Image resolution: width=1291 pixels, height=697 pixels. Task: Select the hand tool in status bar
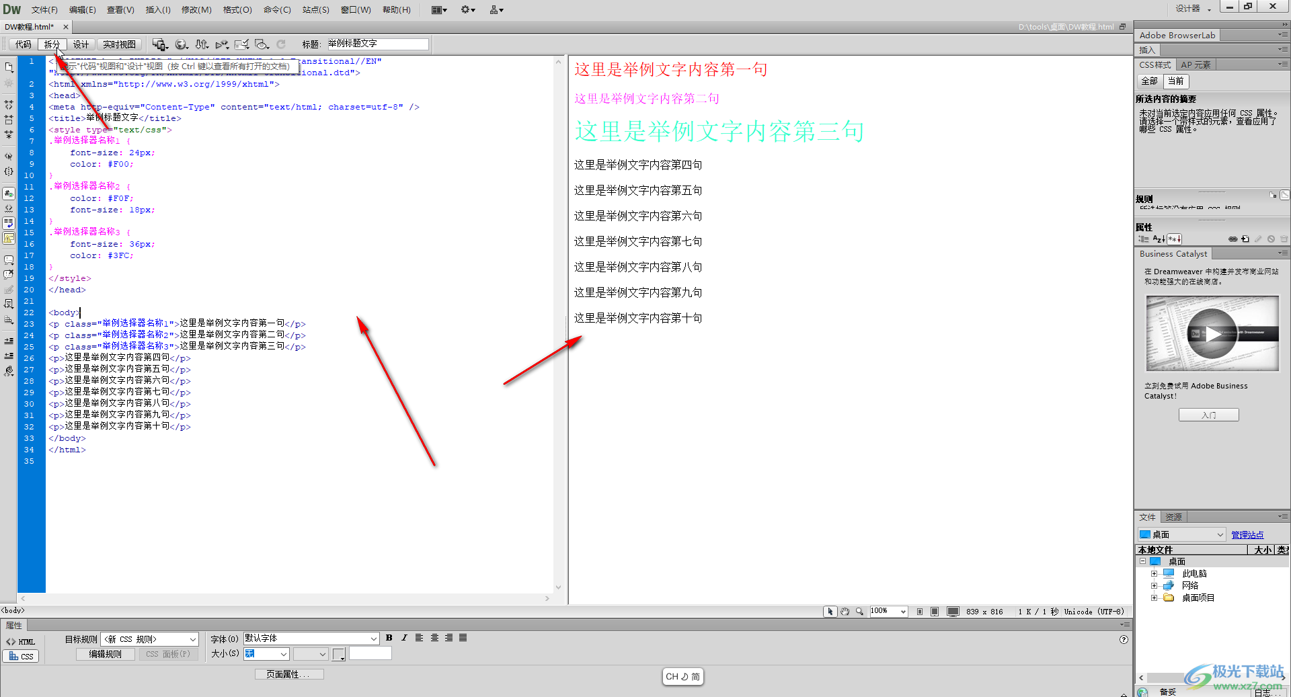tap(845, 612)
